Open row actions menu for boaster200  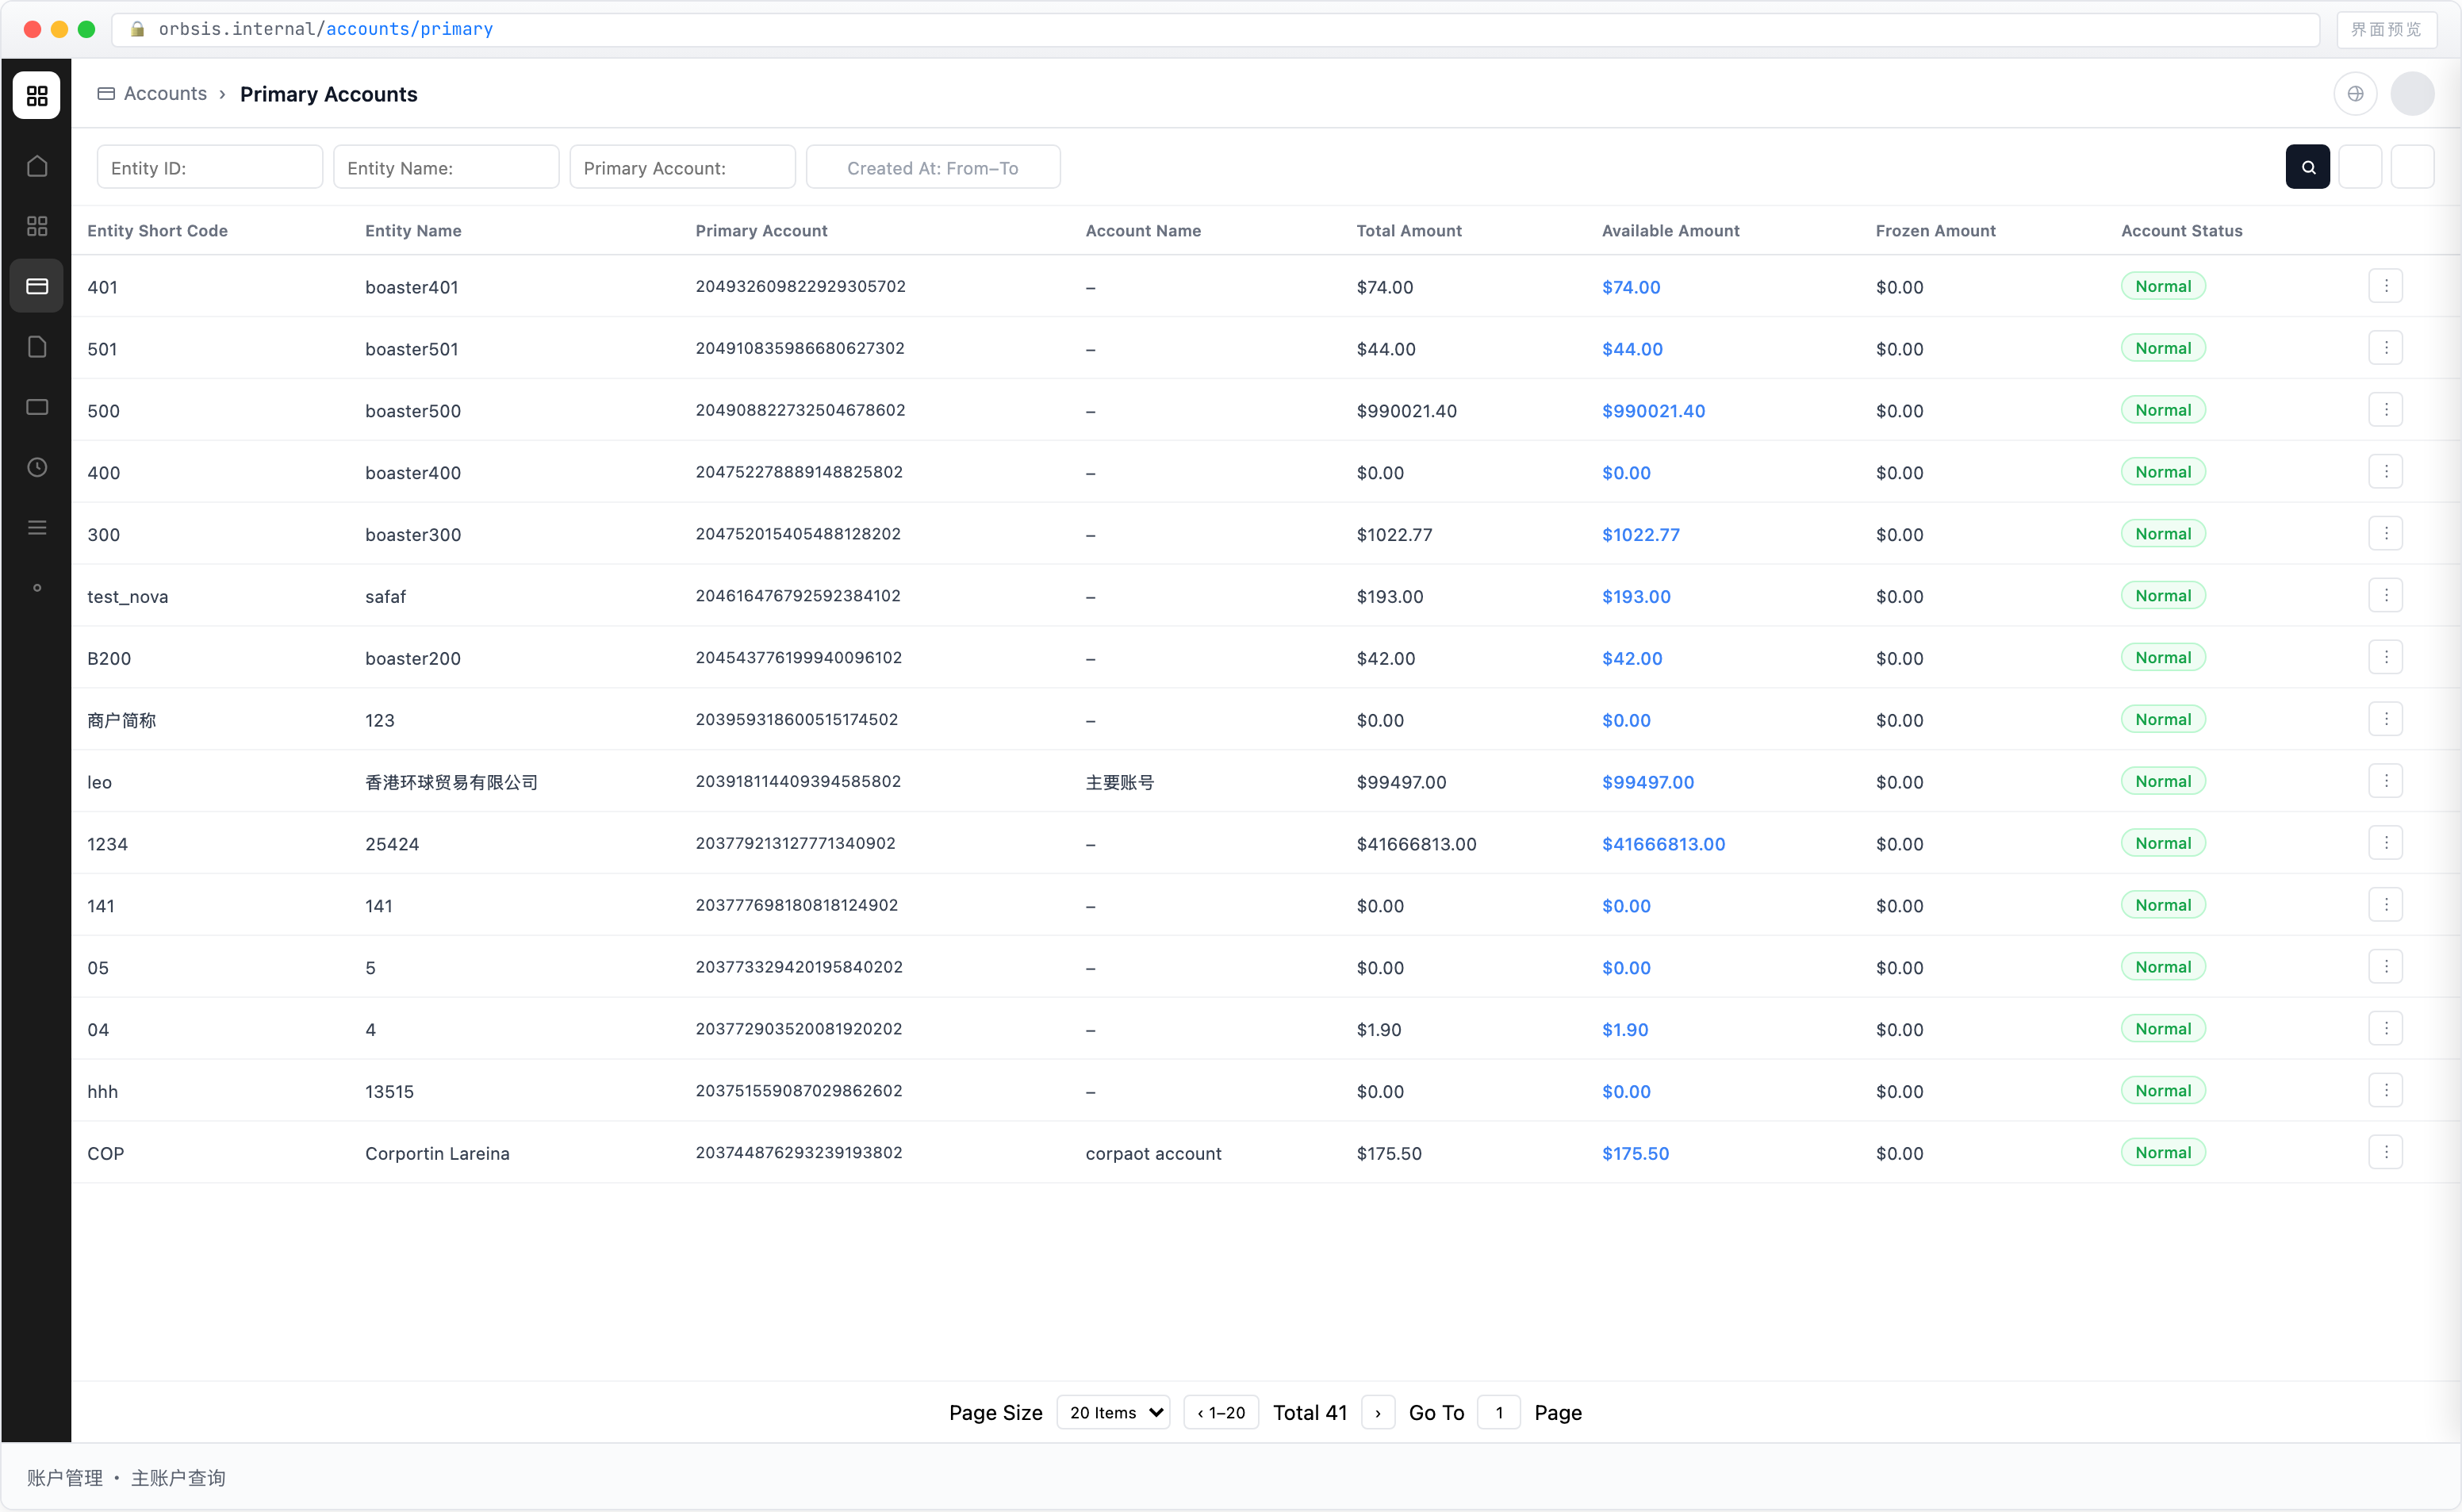pos(2386,658)
